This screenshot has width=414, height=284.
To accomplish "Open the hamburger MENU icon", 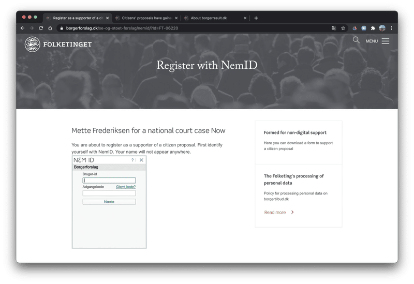I will [x=385, y=41].
